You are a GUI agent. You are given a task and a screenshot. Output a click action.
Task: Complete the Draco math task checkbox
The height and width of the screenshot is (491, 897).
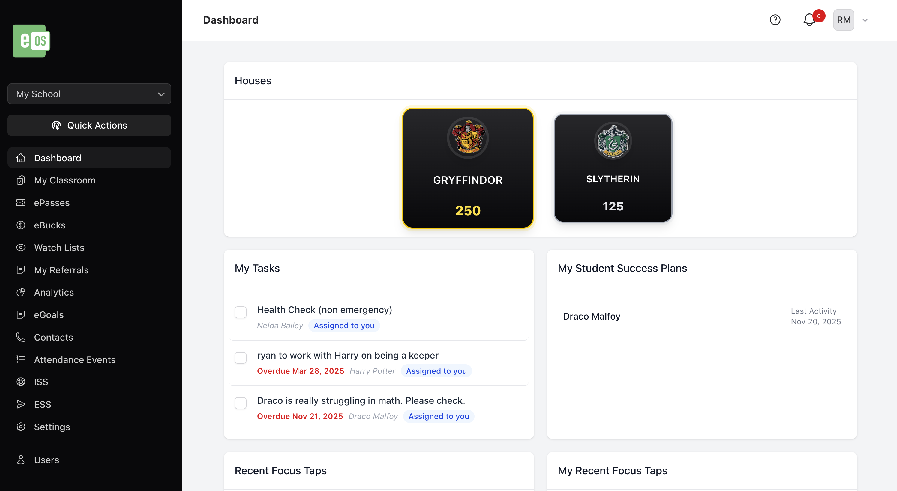(240, 403)
